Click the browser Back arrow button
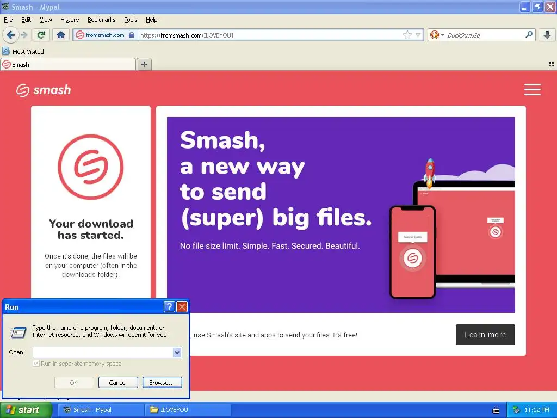 [x=11, y=35]
